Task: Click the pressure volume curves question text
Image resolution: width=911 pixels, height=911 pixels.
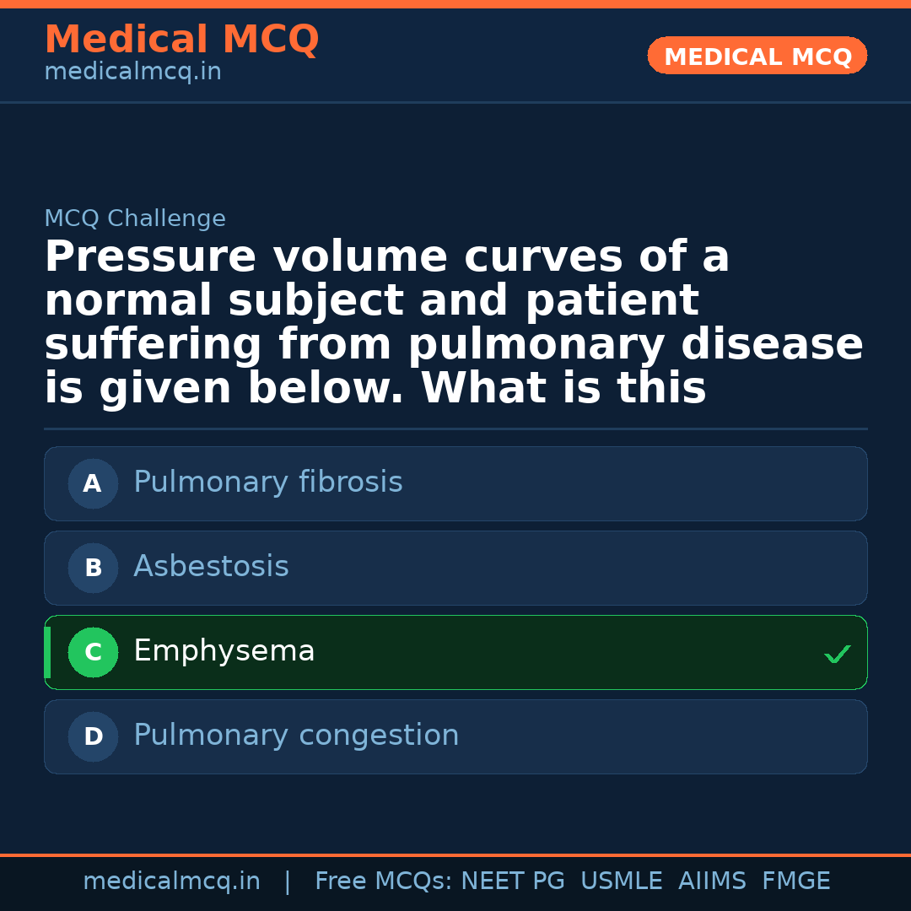Action: 454,322
